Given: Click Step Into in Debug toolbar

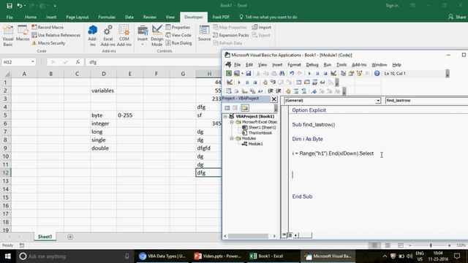Looking at the screenshot, I should [273, 83].
